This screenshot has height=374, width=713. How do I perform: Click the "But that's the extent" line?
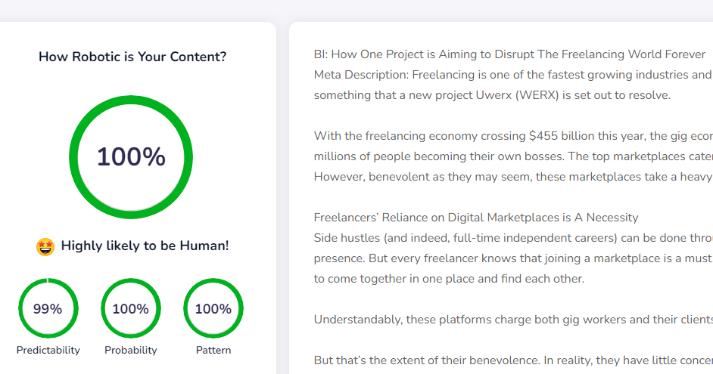click(512, 360)
